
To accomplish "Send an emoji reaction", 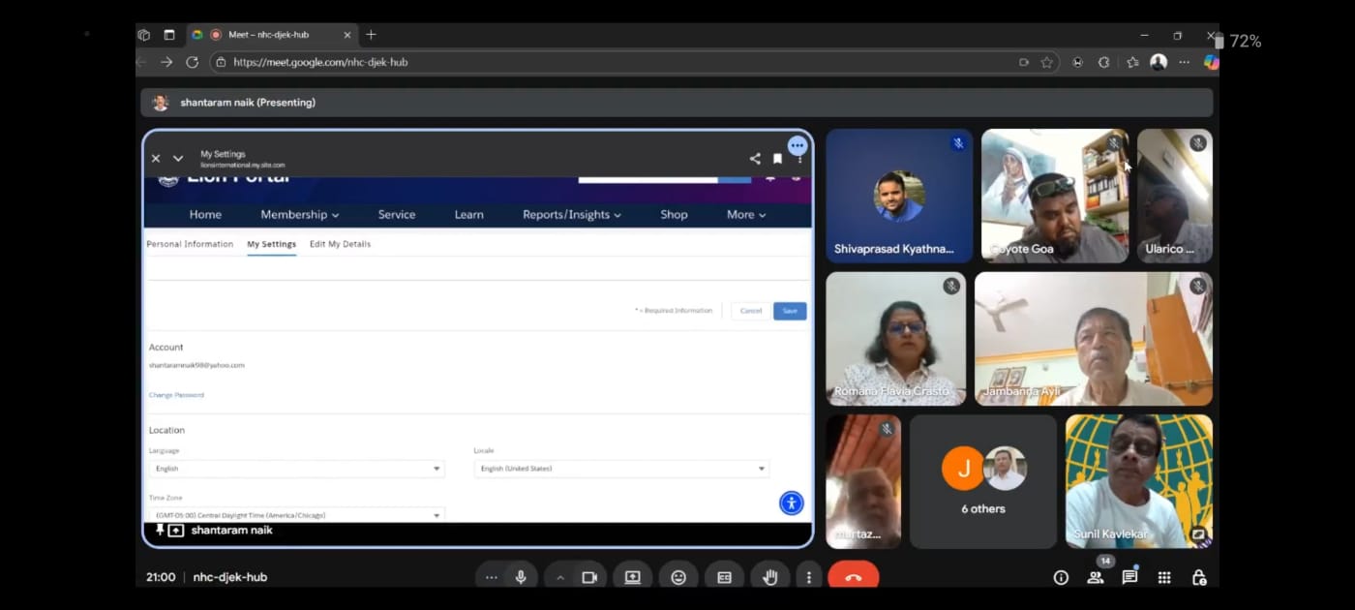I will [x=678, y=576].
